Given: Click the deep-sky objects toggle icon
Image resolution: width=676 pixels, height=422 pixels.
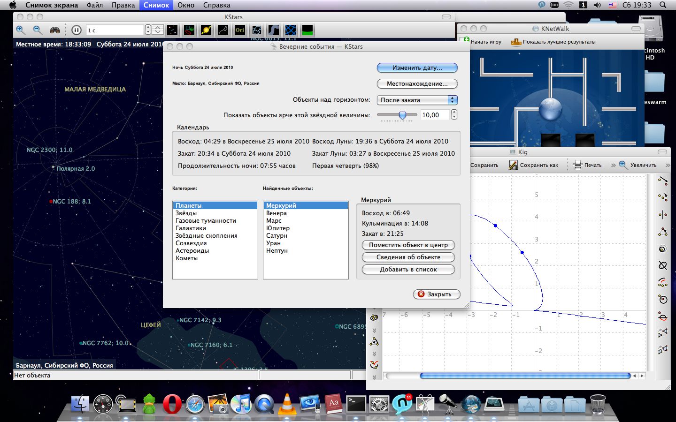Looking at the screenshot, I should coord(189,30).
